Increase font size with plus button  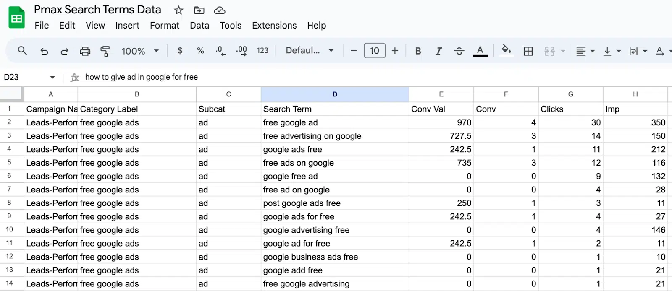click(x=395, y=51)
